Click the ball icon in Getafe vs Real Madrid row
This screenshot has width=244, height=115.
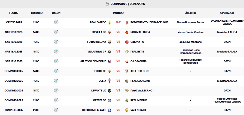point(56,100)
